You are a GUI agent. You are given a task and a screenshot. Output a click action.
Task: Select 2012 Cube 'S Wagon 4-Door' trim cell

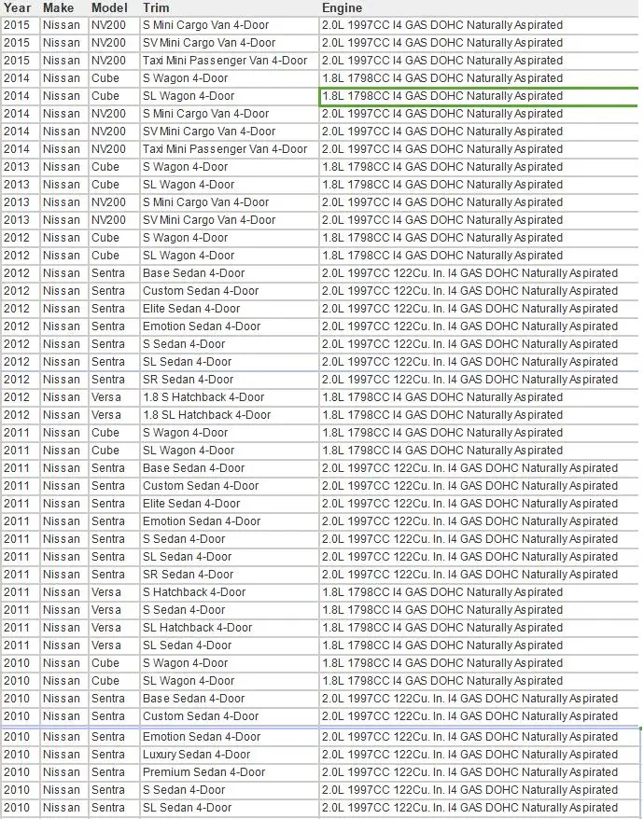(230, 238)
